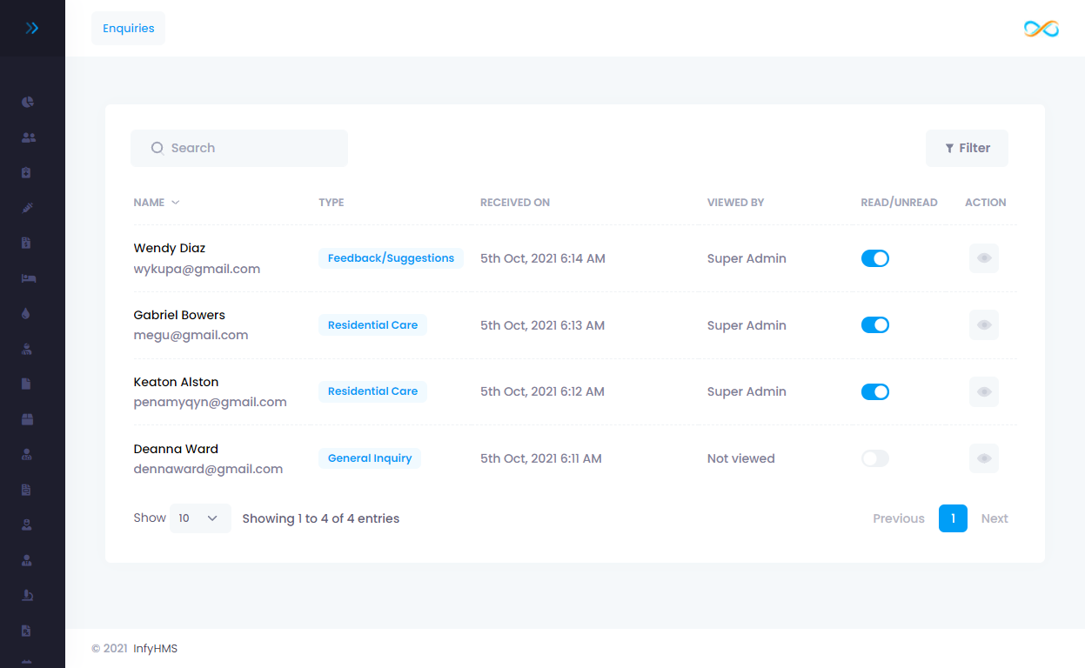
Task: Open the Enquiries tab
Action: (129, 29)
